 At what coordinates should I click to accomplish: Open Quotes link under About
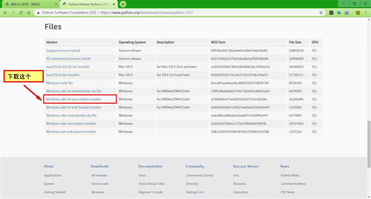point(49,184)
